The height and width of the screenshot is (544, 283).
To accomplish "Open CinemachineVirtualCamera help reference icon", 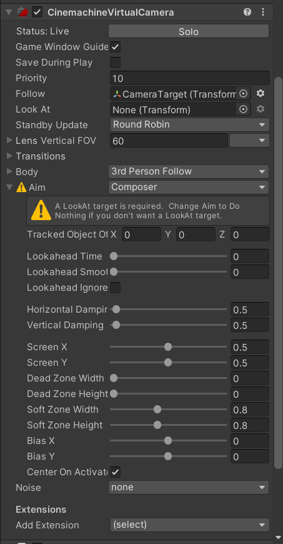I will (247, 12).
